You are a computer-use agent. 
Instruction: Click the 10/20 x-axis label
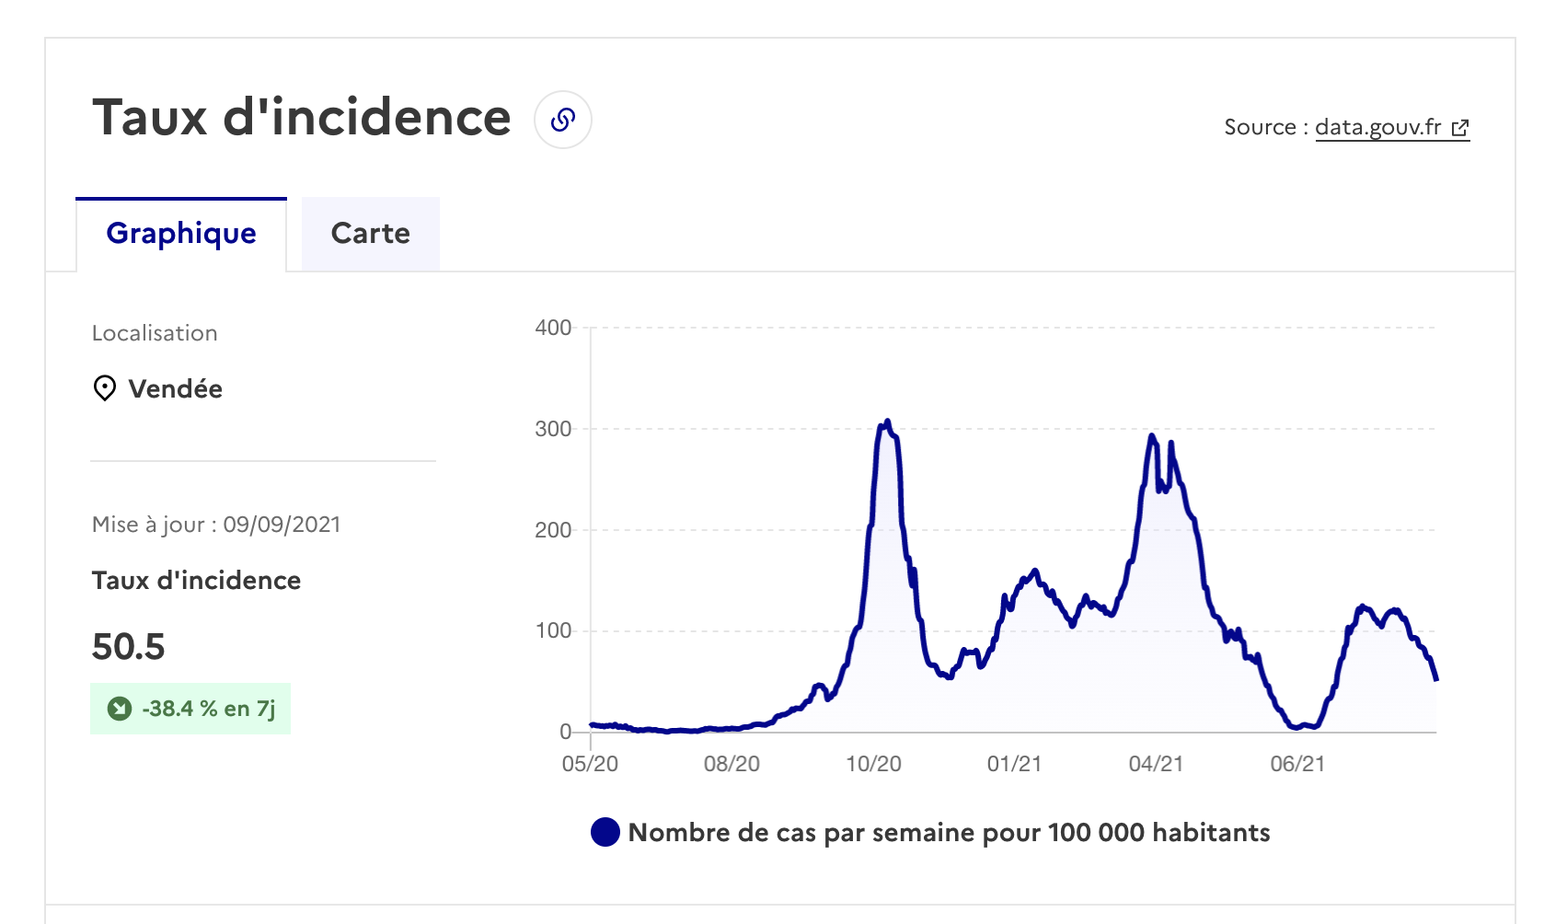coord(873,764)
